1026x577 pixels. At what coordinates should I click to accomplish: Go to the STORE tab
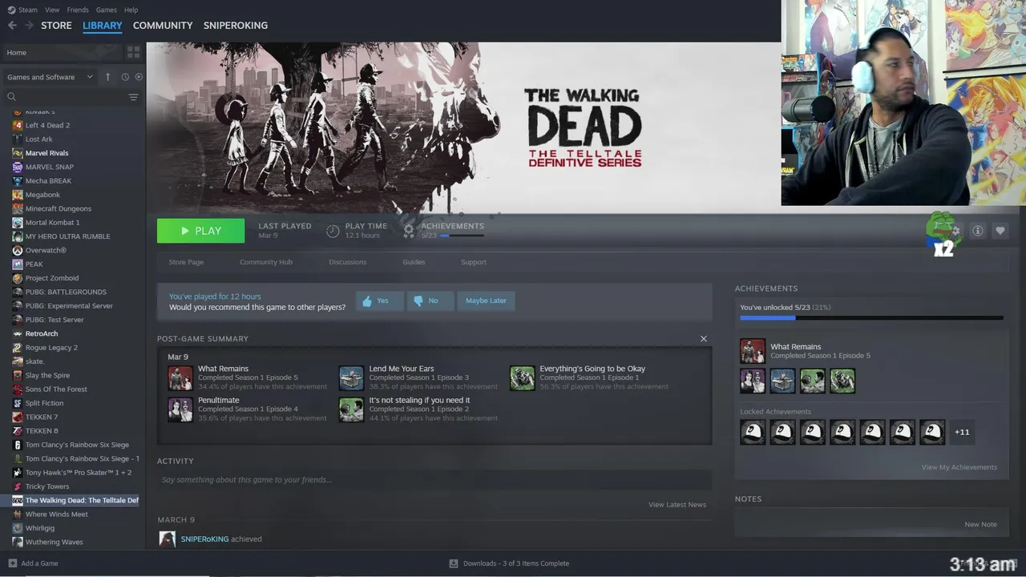(x=56, y=26)
